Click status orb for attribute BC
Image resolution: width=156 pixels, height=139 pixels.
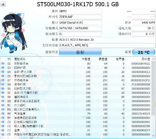(3, 105)
